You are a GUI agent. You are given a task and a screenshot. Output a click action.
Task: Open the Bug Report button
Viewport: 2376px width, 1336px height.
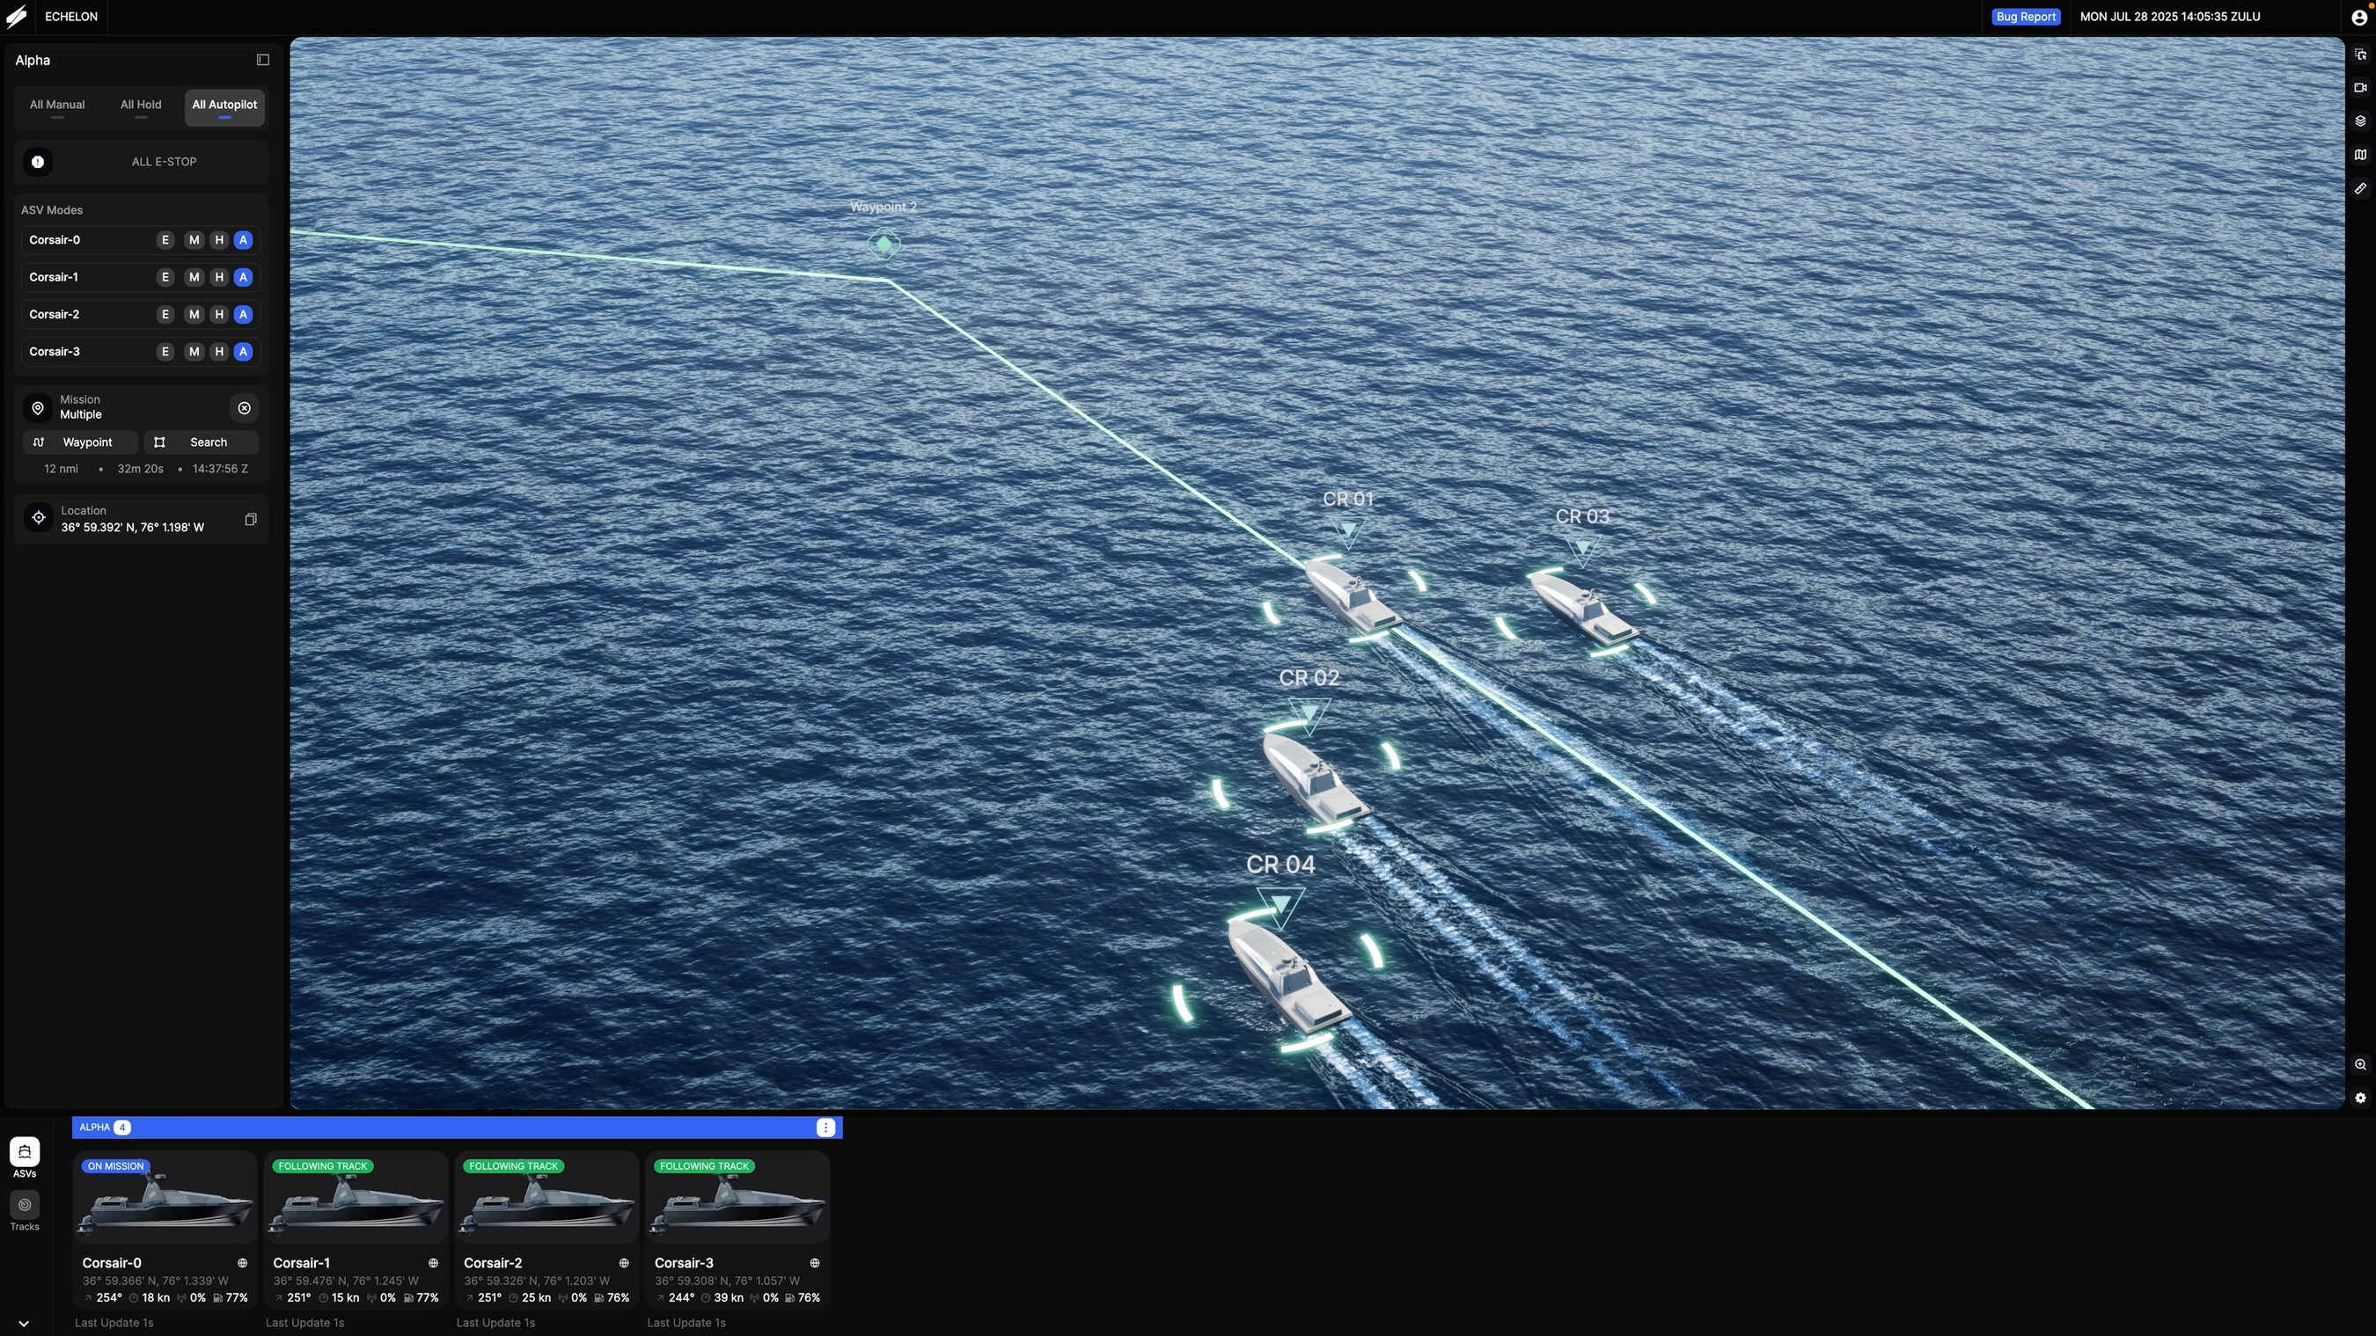click(2026, 16)
